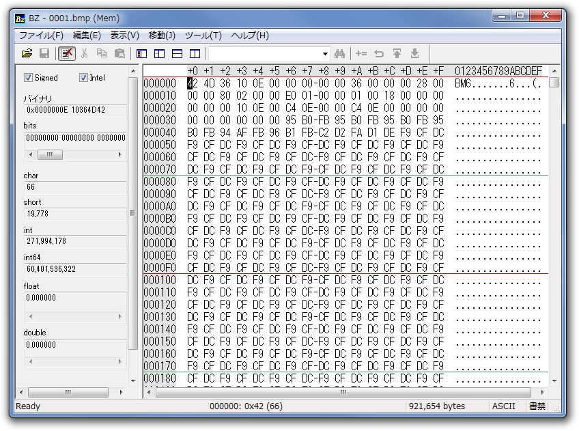Select the first hex byte 42 at 000000

pyautogui.click(x=193, y=83)
